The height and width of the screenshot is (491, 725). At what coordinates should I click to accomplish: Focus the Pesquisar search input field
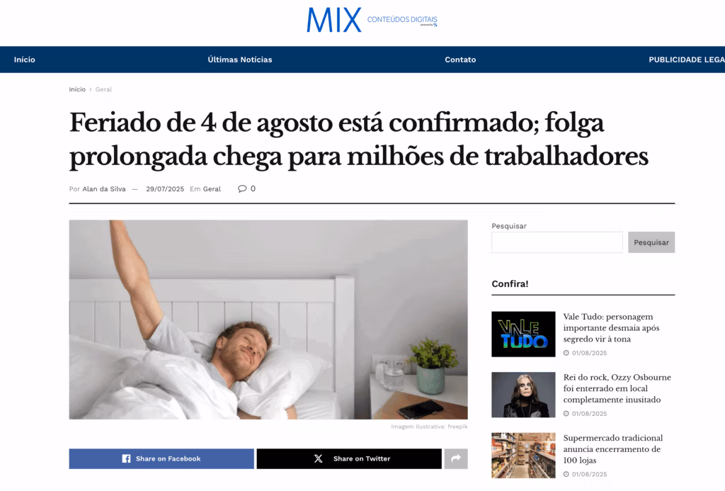pos(557,242)
